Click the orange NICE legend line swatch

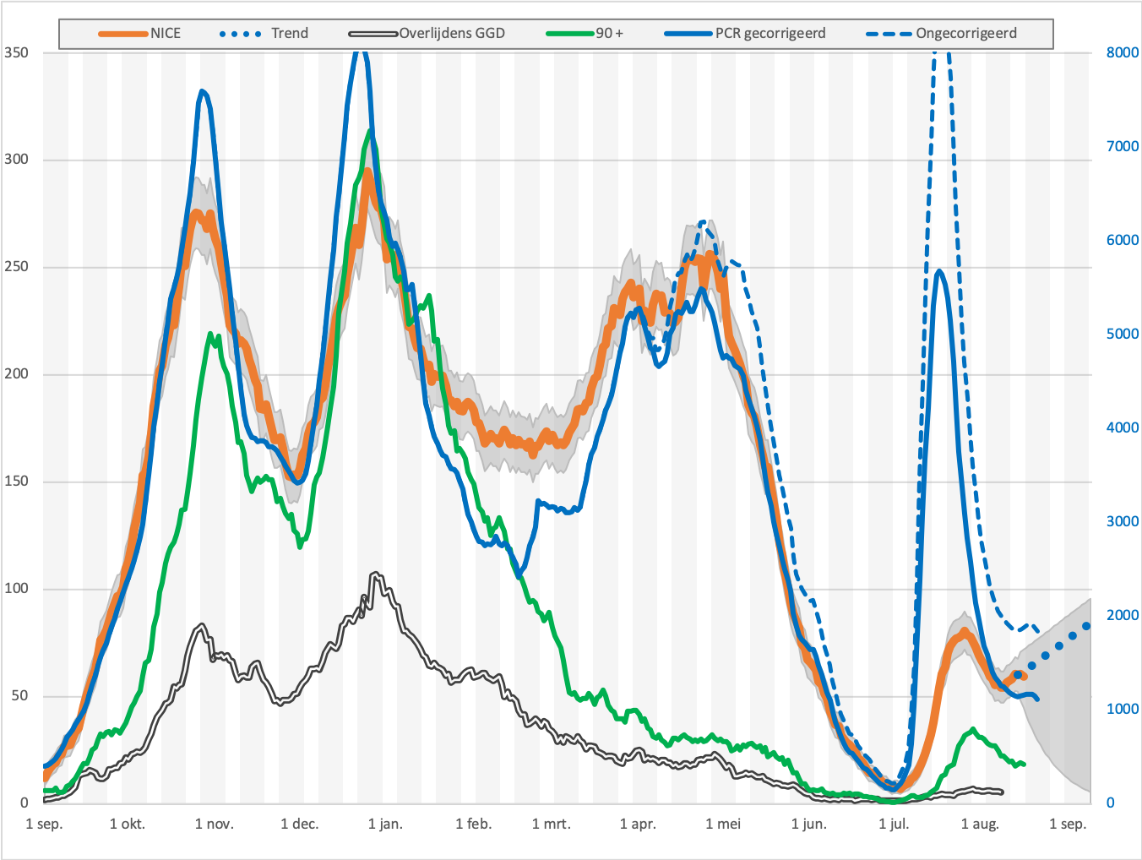click(123, 34)
